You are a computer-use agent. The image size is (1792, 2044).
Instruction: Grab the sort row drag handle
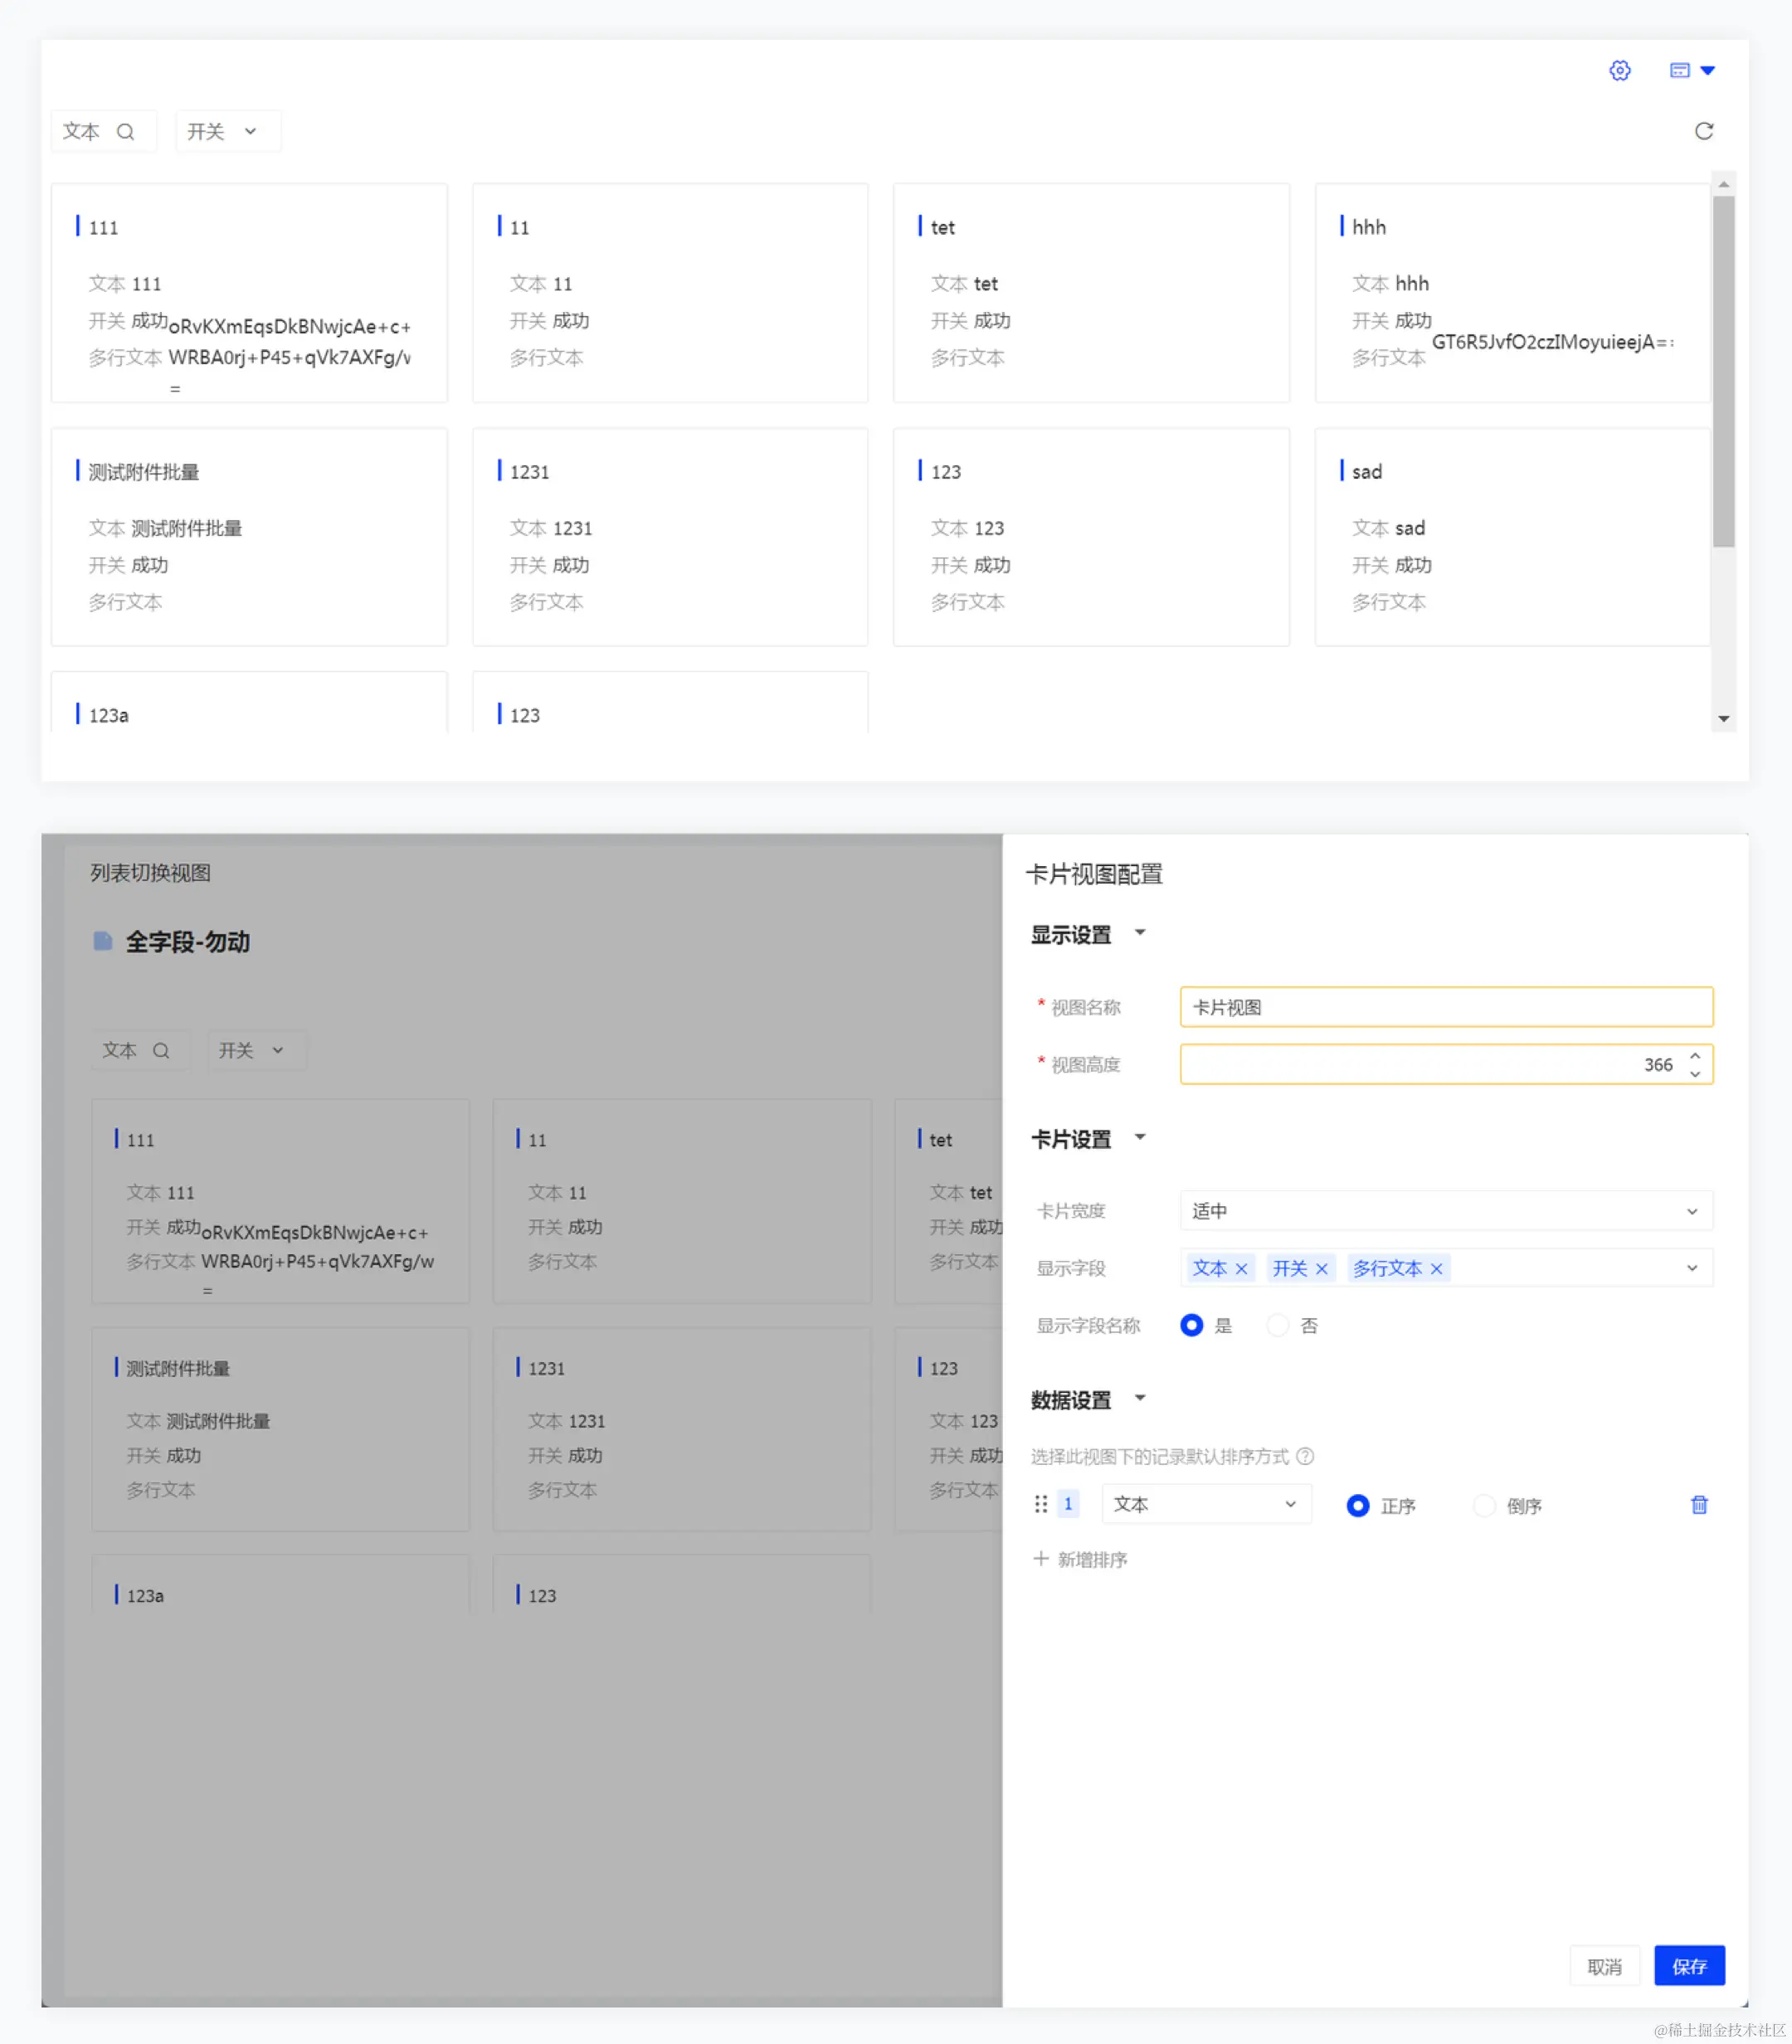(x=1040, y=1504)
